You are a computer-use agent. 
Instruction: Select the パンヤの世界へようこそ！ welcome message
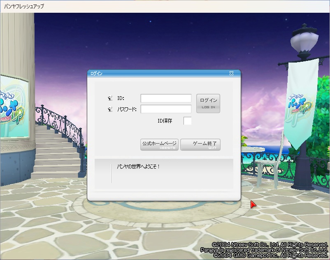[138, 167]
